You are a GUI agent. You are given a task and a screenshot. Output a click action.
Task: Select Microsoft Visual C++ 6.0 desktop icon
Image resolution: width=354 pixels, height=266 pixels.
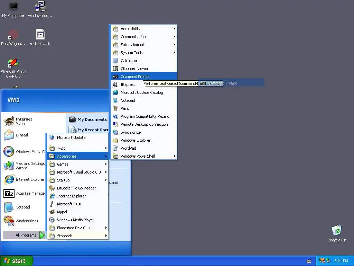click(13, 63)
